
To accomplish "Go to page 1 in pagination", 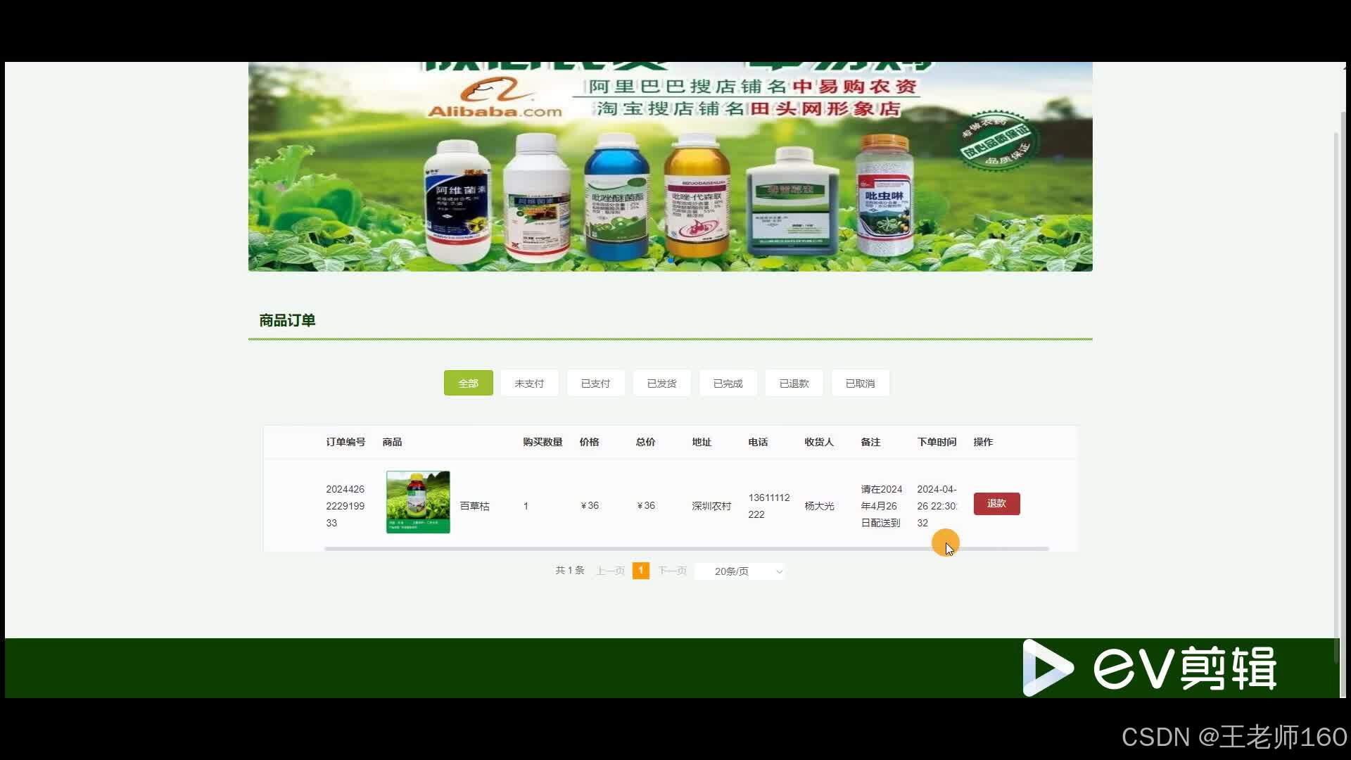I will [640, 571].
